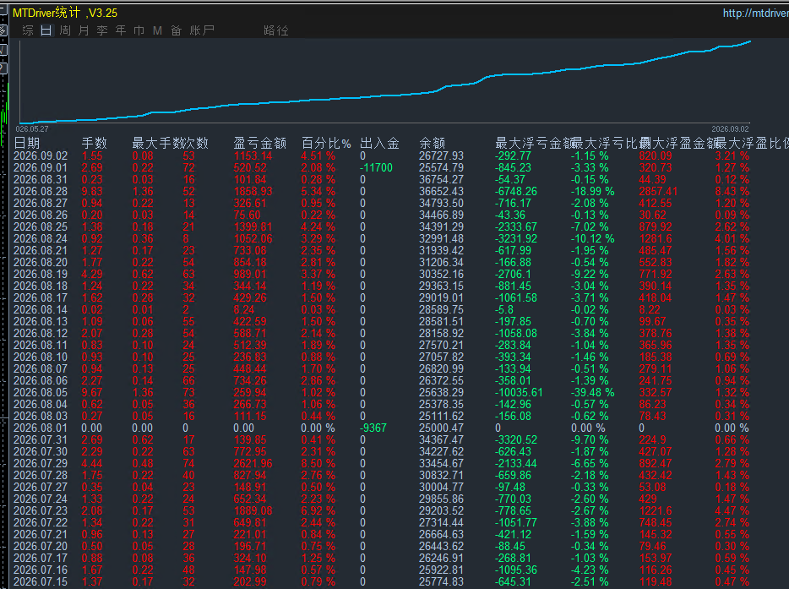The width and height of the screenshot is (789, 589).
Task: Select the 2026.07.29 date cell
Action: (x=41, y=464)
